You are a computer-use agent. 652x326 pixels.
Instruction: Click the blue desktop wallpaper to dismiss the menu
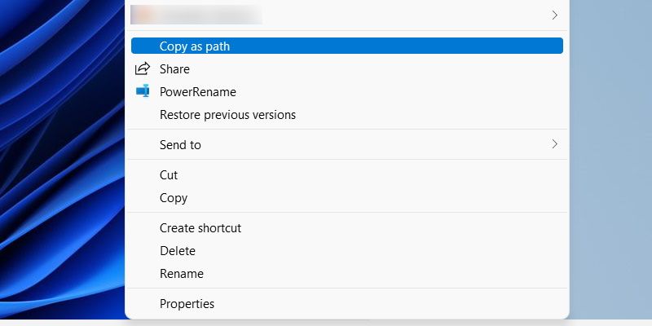pyautogui.click(x=63, y=158)
